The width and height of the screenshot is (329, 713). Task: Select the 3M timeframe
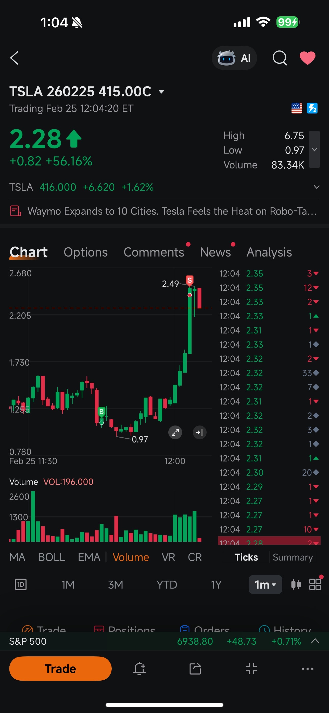(x=115, y=584)
